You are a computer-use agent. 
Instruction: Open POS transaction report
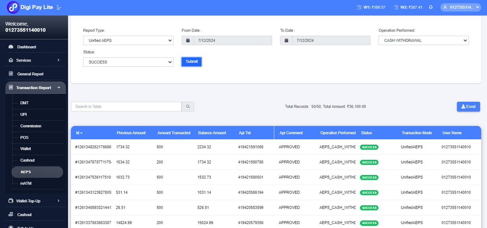pos(24,137)
